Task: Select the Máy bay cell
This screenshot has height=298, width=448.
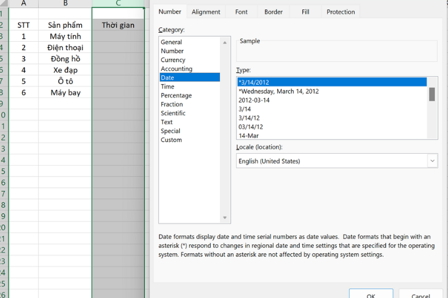Action: 65,92
